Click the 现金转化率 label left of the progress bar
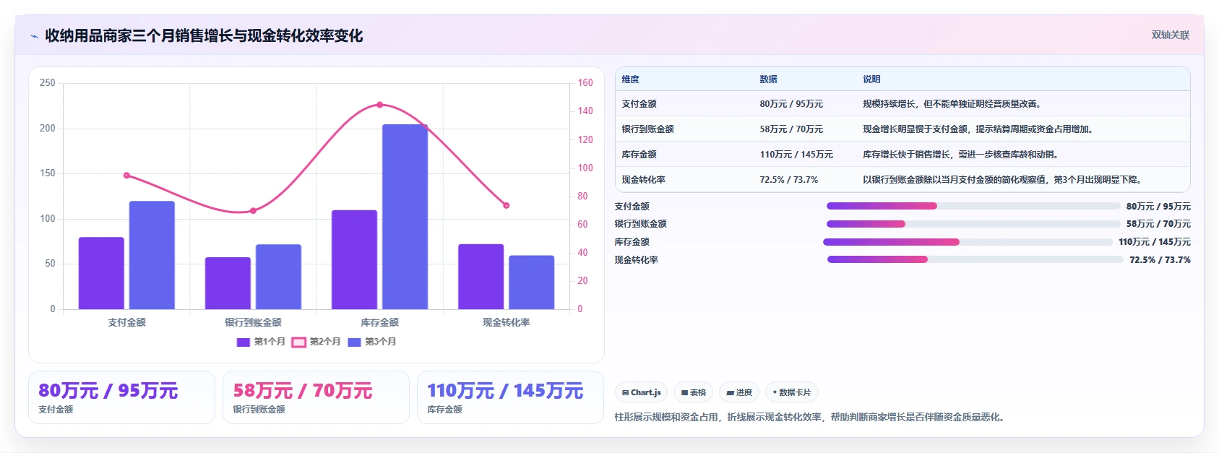This screenshot has height=453, width=1219. pyautogui.click(x=637, y=260)
